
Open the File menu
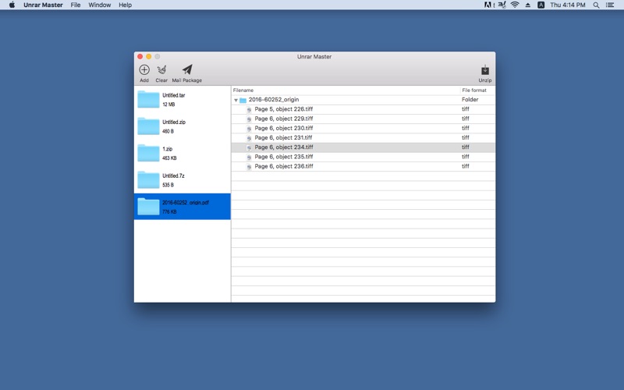point(75,5)
